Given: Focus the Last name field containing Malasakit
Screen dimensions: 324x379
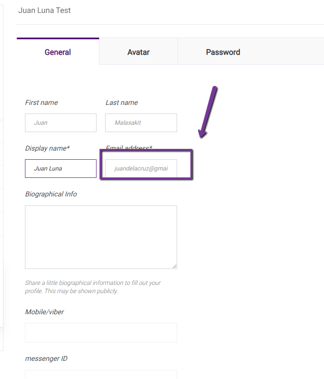Looking at the screenshot, I should (141, 123).
